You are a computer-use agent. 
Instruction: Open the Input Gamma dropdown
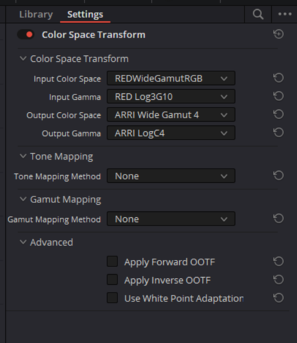coord(171,96)
